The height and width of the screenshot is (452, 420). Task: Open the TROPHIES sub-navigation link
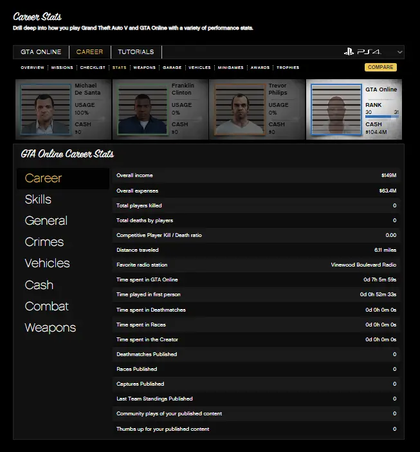pos(288,68)
